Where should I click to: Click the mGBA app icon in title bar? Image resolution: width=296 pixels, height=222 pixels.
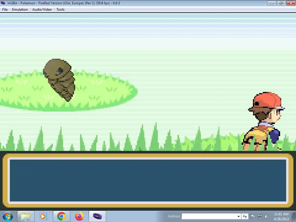3,3
